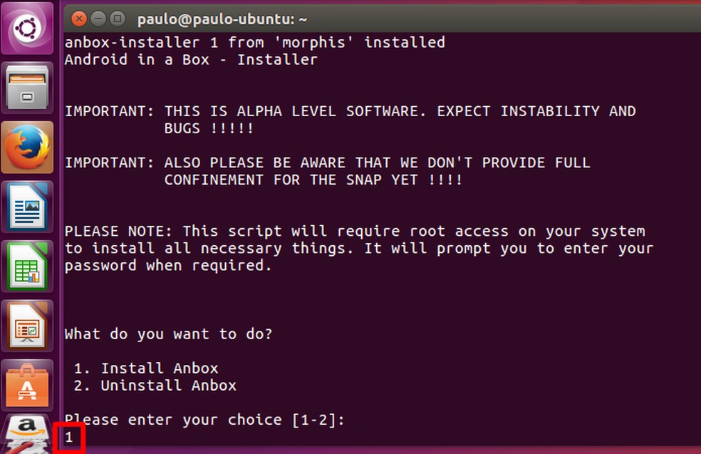Minimize the terminal window
Viewport: 701px width, 454px height.
(x=98, y=18)
